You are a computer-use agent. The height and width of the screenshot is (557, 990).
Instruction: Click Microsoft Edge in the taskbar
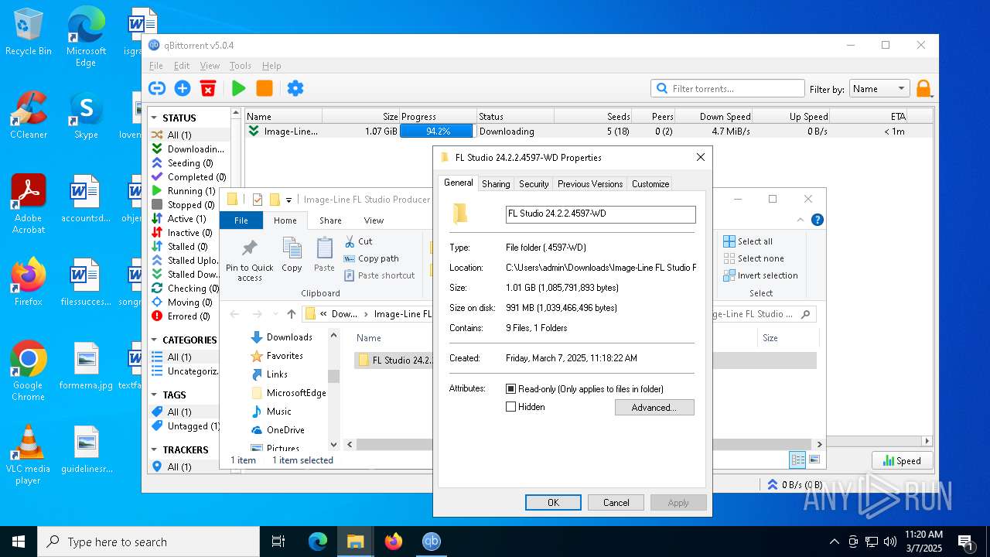[318, 542]
